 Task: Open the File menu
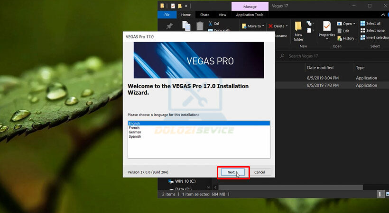(167, 15)
